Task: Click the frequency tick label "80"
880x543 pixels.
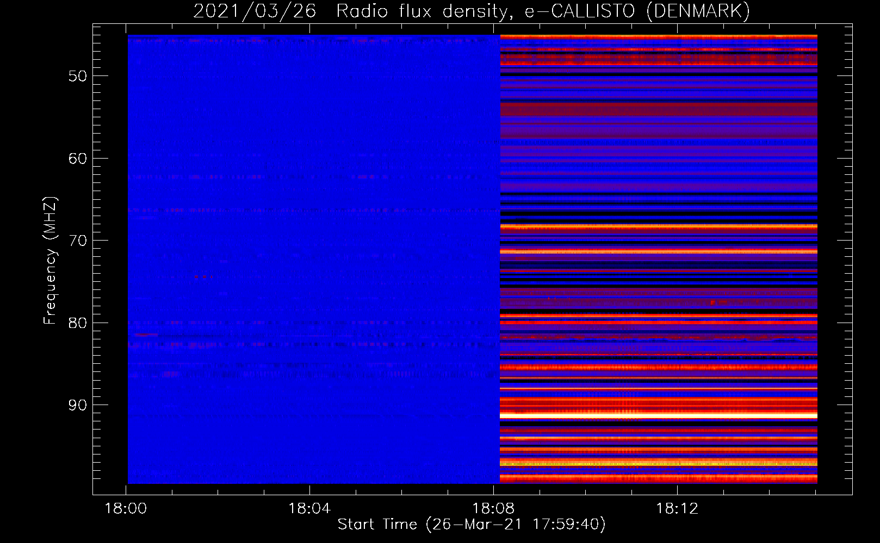Action: [78, 323]
